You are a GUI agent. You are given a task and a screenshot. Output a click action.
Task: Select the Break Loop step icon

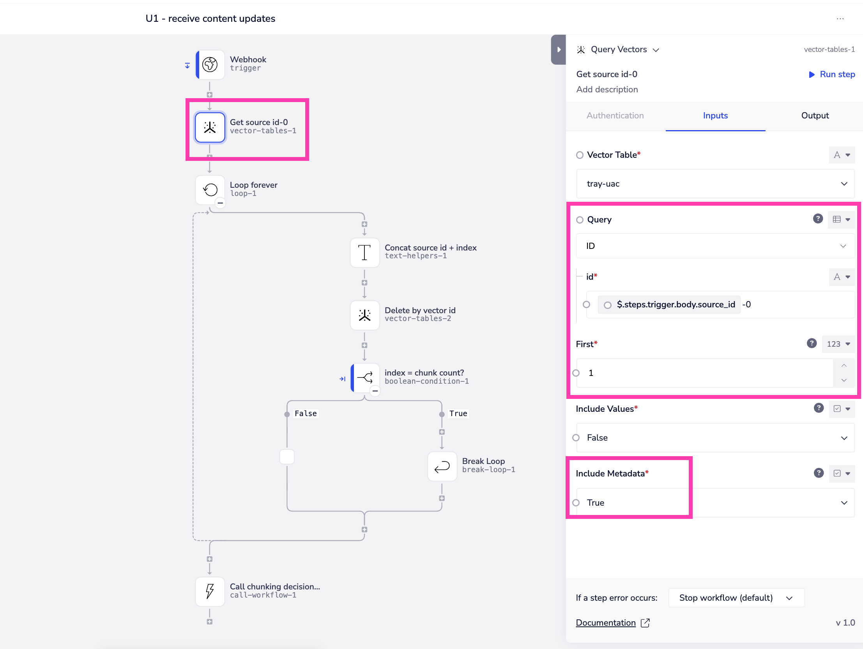click(x=442, y=466)
